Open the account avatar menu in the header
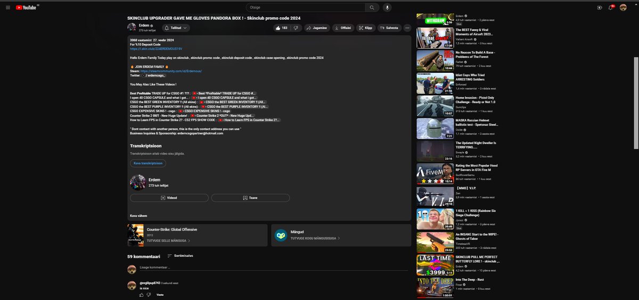This screenshot has width=639, height=300. pos(624,7)
